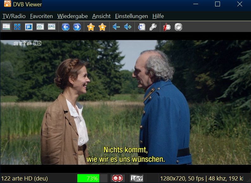Click the green 73% signal level bar
Image resolution: width=251 pixels, height=183 pixels.
pyautogui.click(x=88, y=178)
